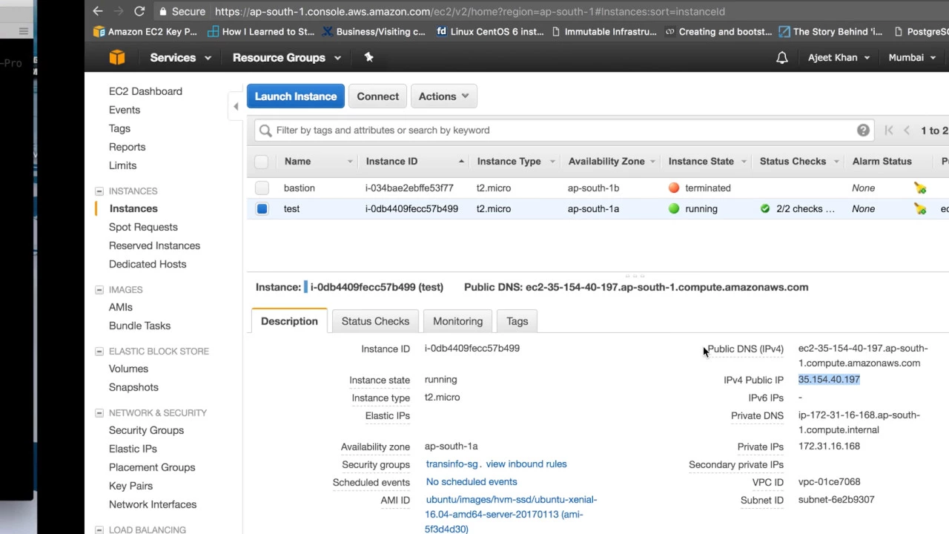
Task: Open the ubuntu xenial AMI ID link
Action: point(512,514)
